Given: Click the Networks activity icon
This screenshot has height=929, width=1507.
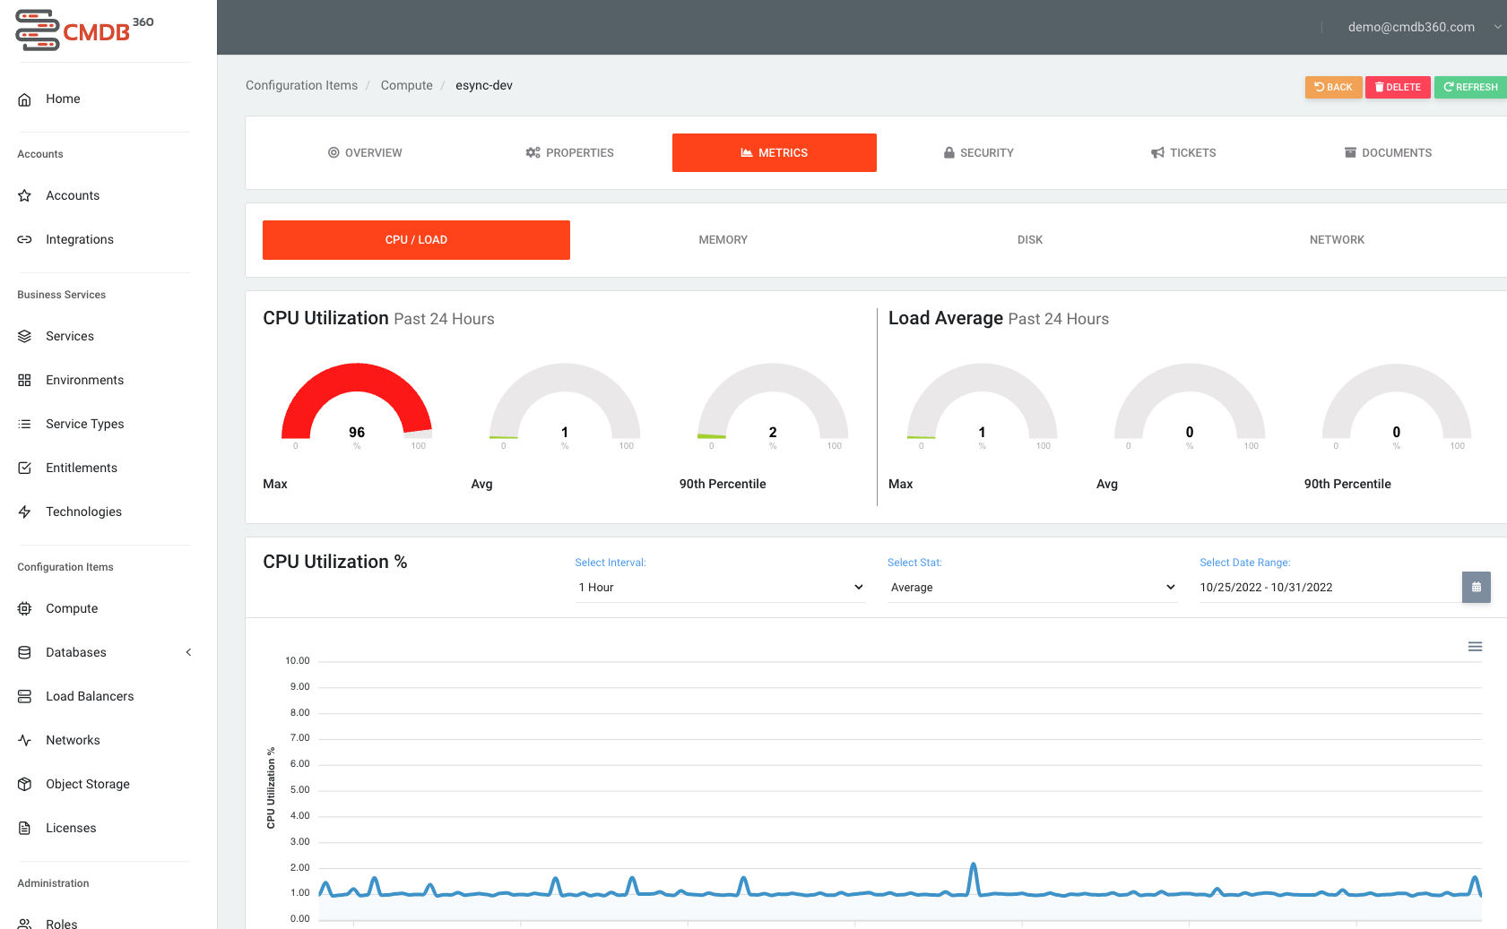Looking at the screenshot, I should (x=25, y=740).
